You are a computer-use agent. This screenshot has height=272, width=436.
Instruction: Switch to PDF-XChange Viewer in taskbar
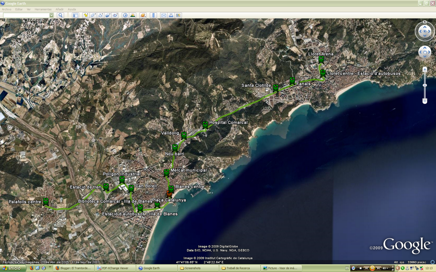click(115, 268)
